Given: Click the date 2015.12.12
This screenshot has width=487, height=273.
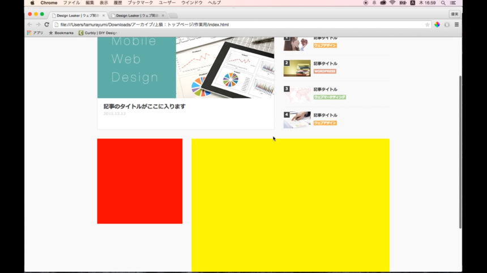Looking at the screenshot, I should pyautogui.click(x=114, y=114).
